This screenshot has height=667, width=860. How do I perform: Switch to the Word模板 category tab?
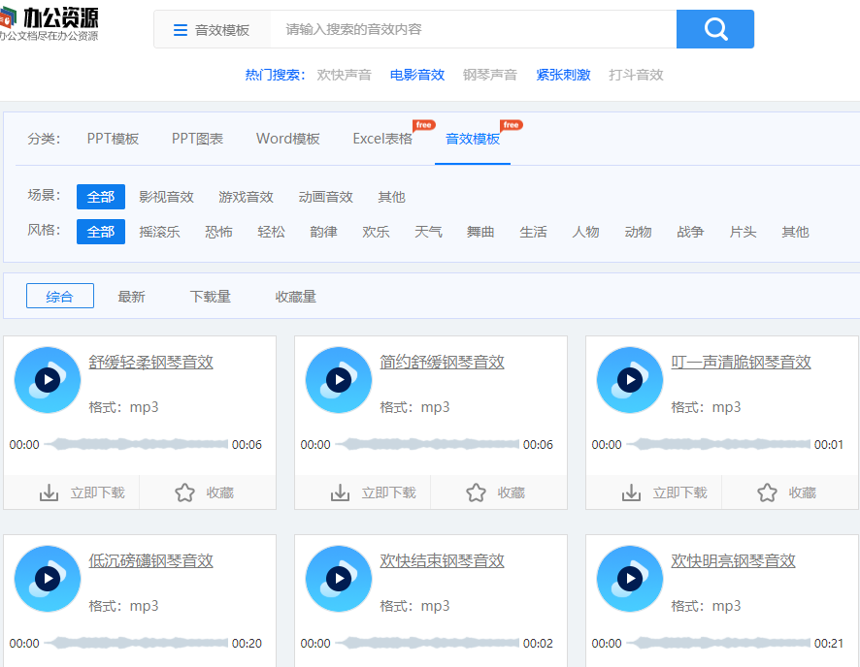pyautogui.click(x=288, y=139)
